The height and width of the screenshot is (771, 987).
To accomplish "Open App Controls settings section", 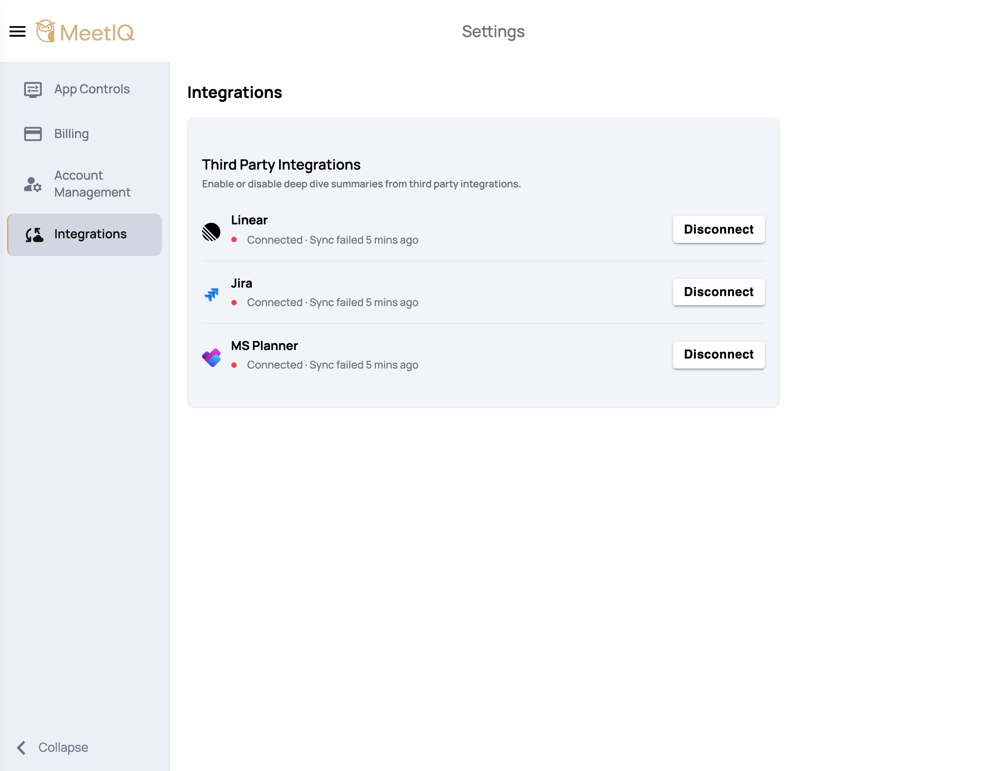I will (x=84, y=89).
